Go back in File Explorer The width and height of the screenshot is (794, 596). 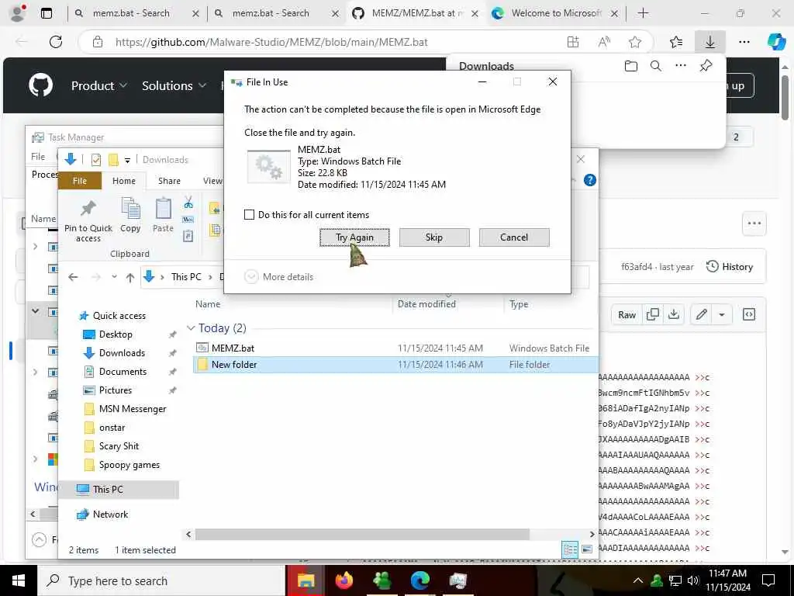(x=73, y=277)
